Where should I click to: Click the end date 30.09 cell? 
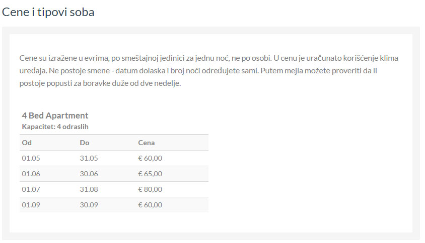89,204
